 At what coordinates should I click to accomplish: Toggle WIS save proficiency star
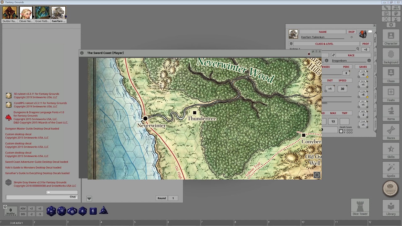(367, 117)
